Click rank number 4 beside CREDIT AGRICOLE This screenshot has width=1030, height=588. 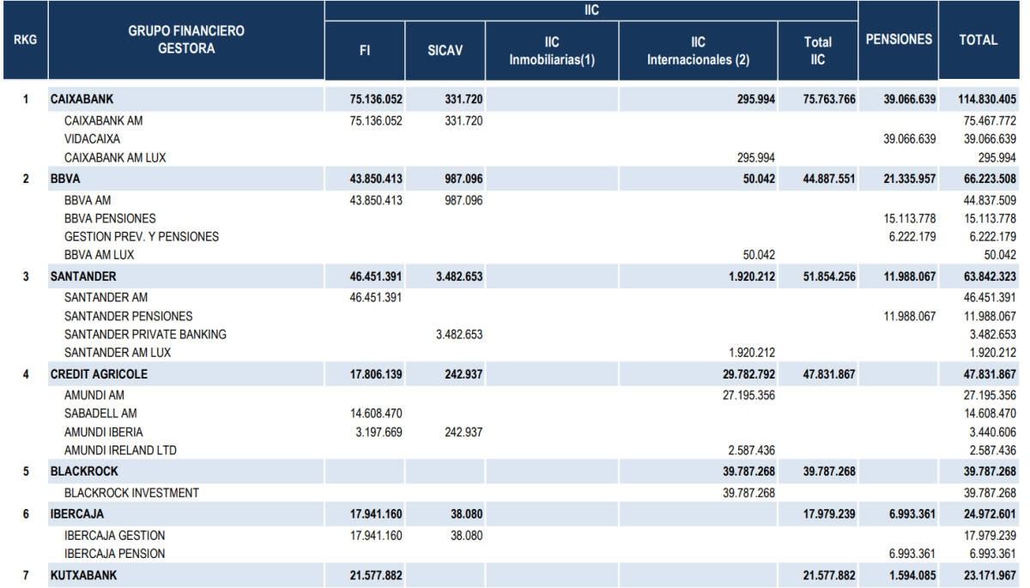click(26, 374)
